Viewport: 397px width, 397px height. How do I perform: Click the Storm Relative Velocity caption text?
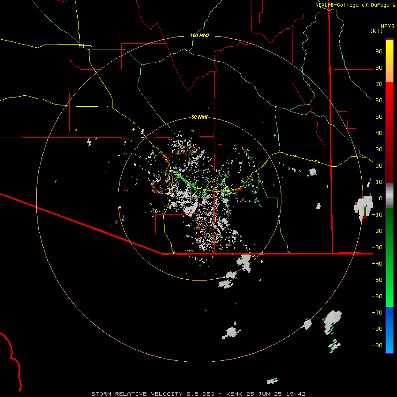click(198, 394)
